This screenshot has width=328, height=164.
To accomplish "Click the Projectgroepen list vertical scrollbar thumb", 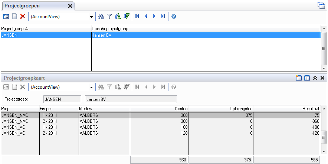I will [x=324, y=49].
